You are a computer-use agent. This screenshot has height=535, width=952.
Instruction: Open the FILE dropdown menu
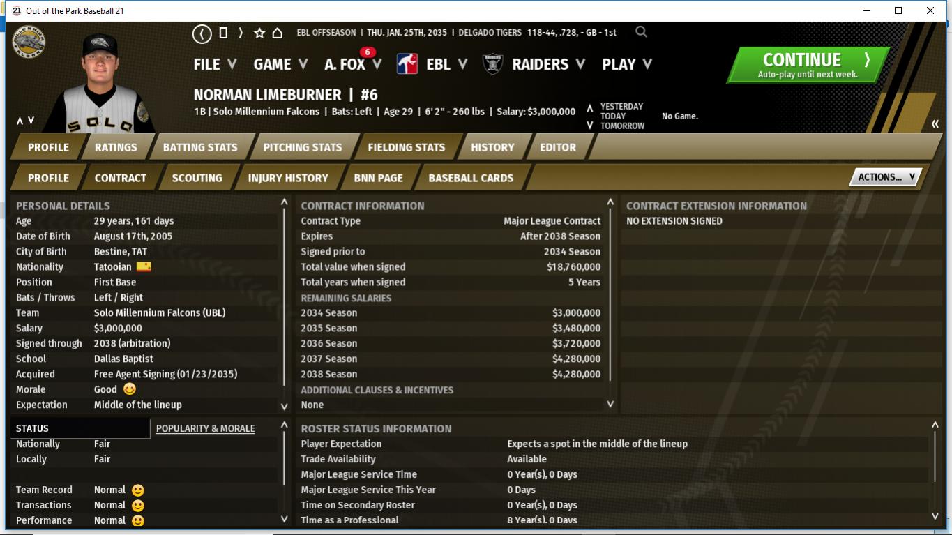pyautogui.click(x=215, y=64)
